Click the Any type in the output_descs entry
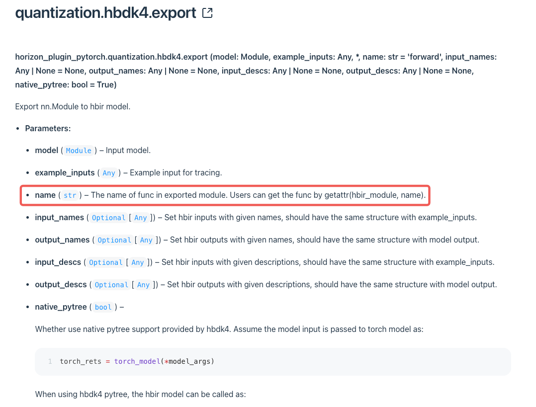 point(143,285)
